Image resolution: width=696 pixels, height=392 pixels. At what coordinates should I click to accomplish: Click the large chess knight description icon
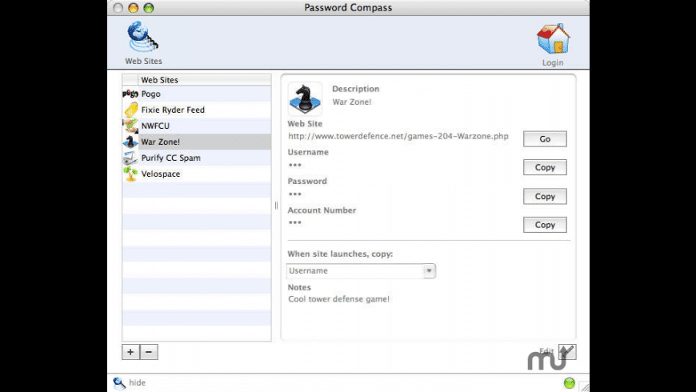[305, 99]
